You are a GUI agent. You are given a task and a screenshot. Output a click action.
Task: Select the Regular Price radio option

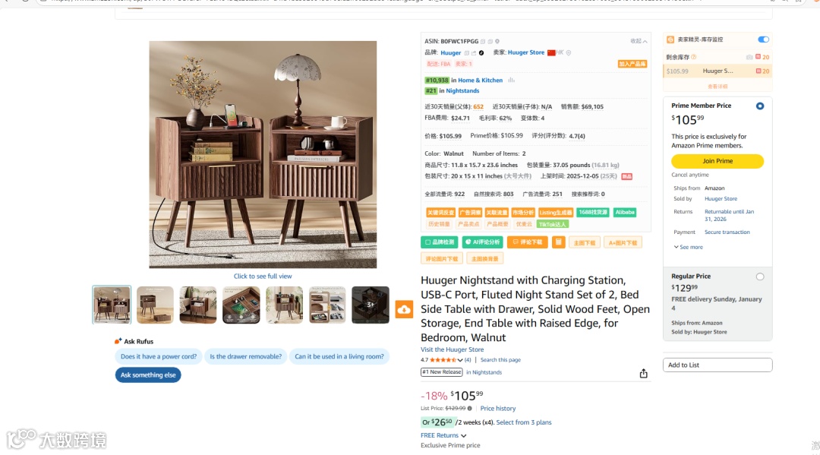[760, 276]
